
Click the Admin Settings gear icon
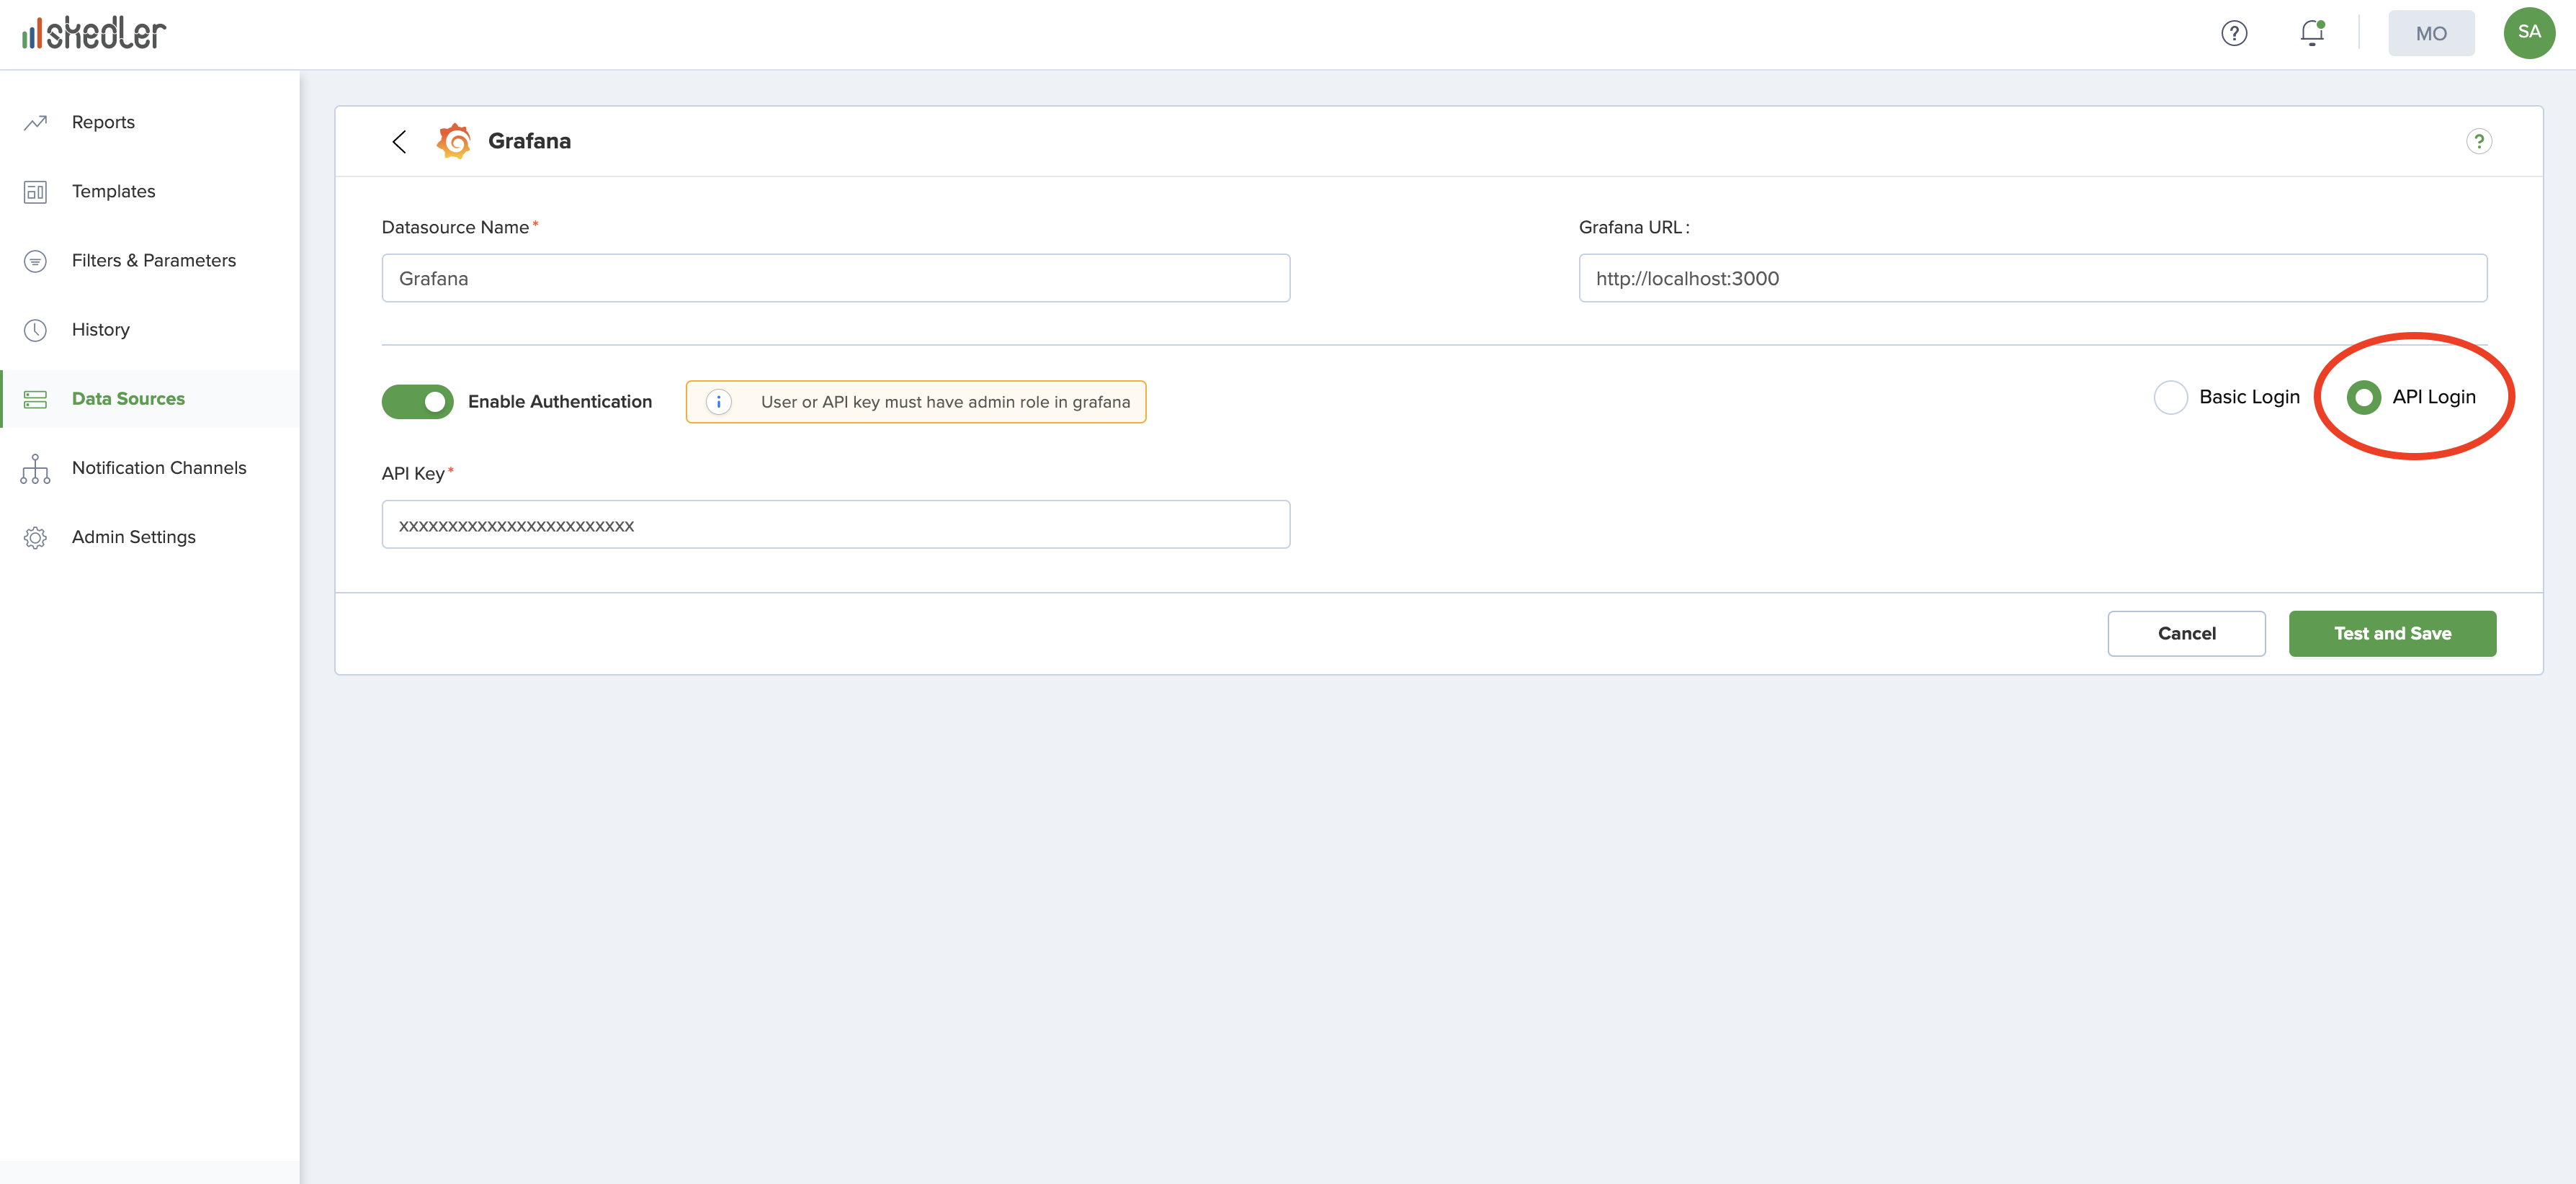tap(35, 538)
